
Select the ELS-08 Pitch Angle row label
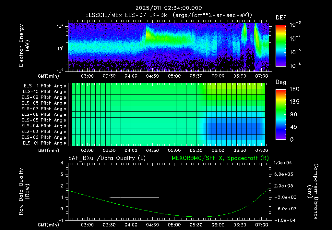pos(44,103)
